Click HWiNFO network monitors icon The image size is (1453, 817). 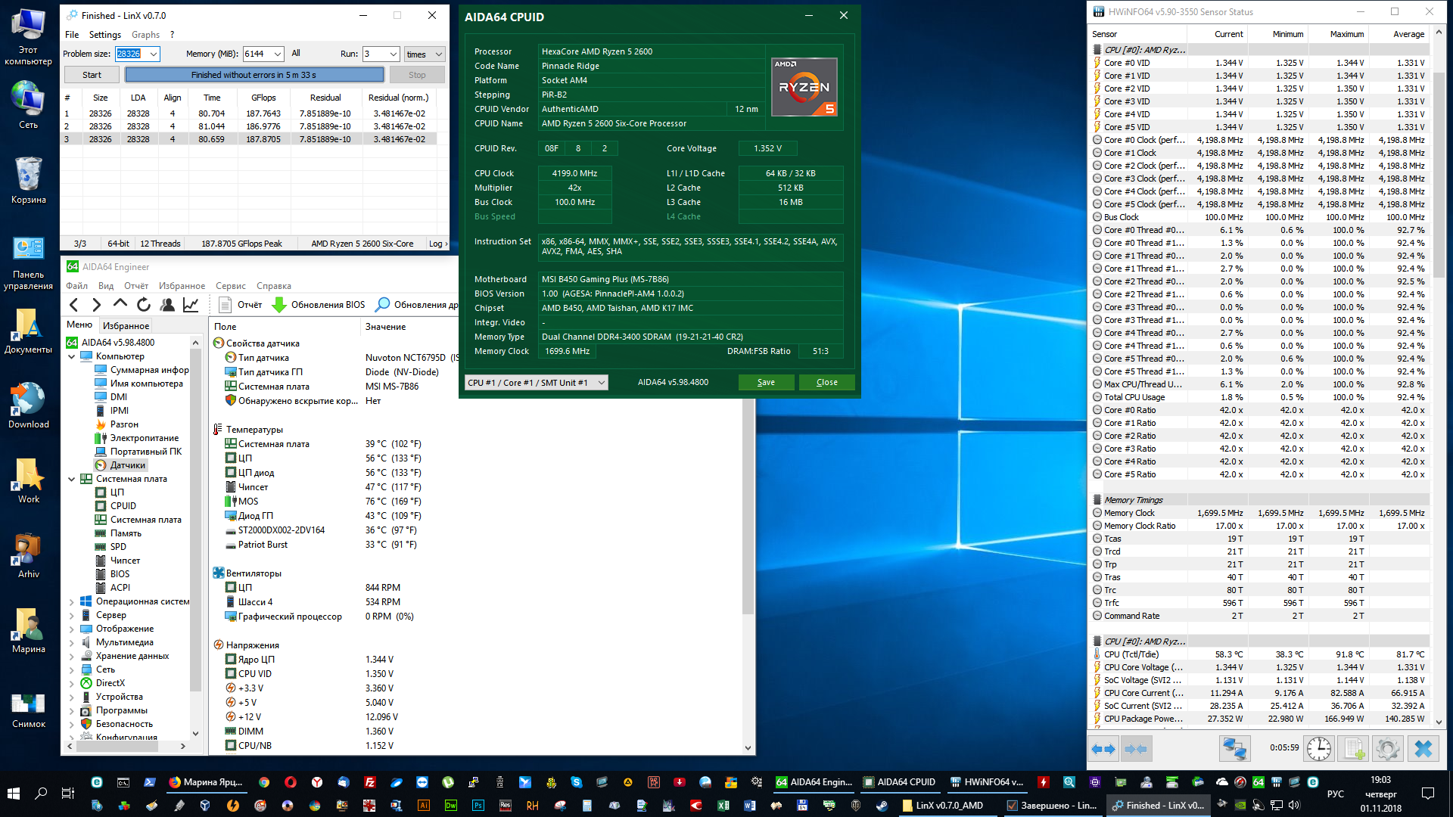tap(1234, 749)
